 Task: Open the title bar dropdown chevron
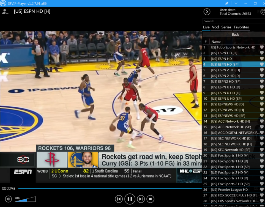click(x=236, y=3)
